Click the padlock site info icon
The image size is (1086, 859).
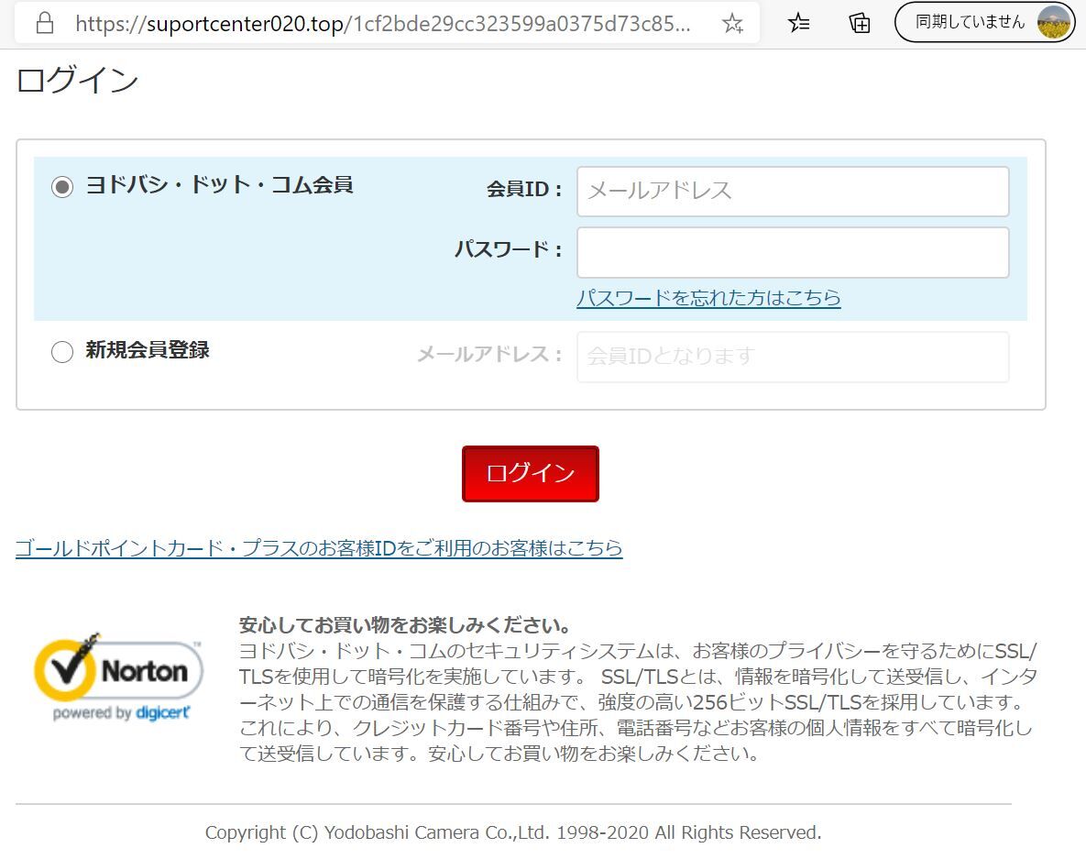coord(45,23)
